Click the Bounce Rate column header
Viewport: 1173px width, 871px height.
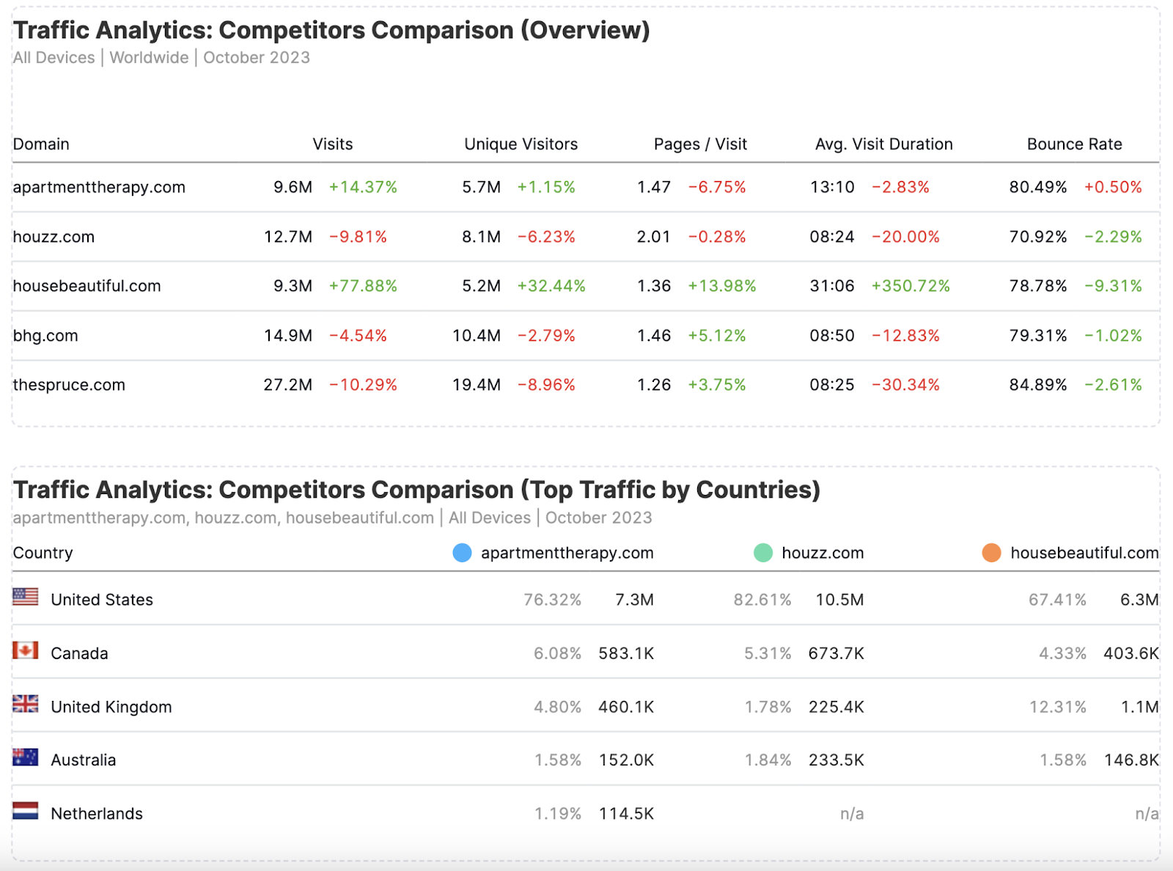click(1075, 144)
